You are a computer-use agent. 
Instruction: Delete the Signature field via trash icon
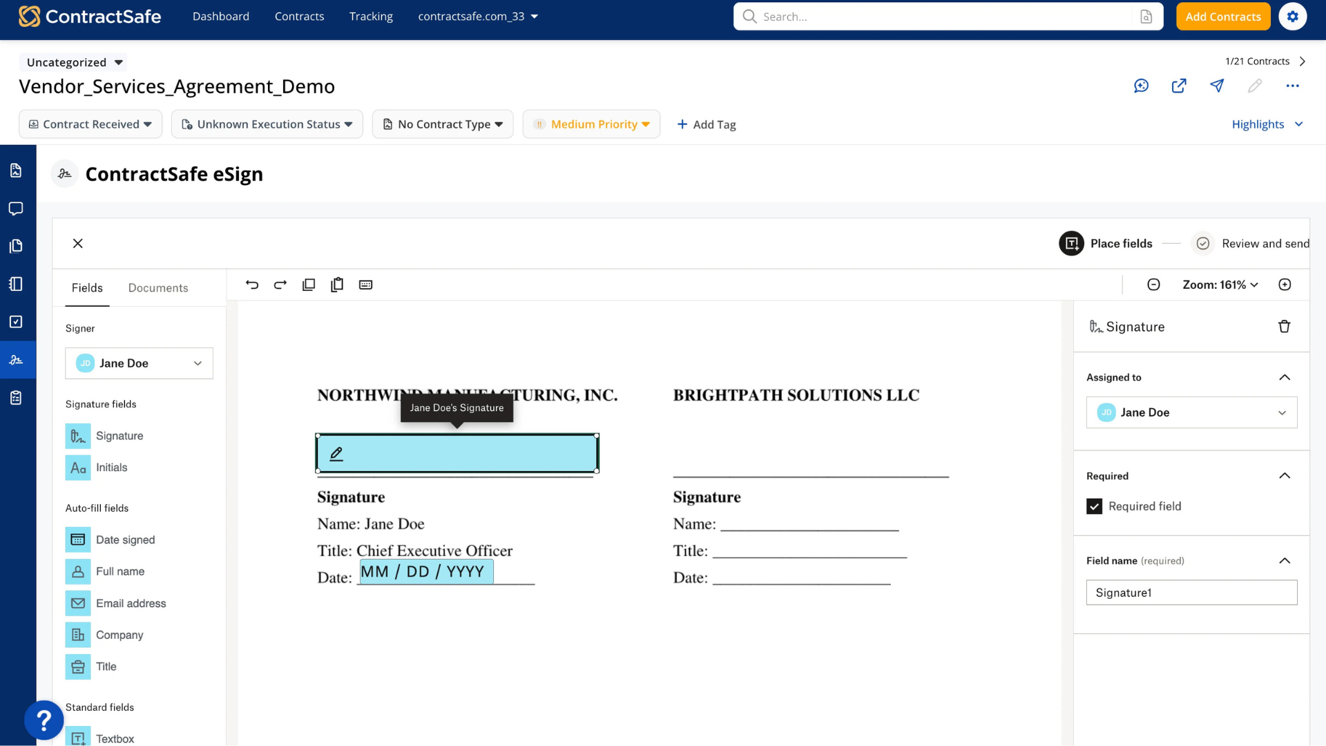pyautogui.click(x=1284, y=327)
